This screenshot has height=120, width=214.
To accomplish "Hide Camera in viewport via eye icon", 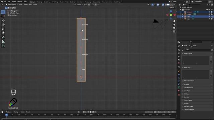I will (209, 14).
